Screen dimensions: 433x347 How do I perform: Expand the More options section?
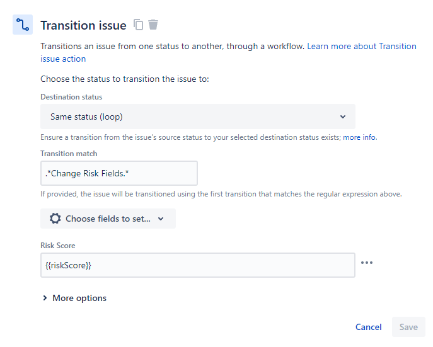click(x=74, y=298)
